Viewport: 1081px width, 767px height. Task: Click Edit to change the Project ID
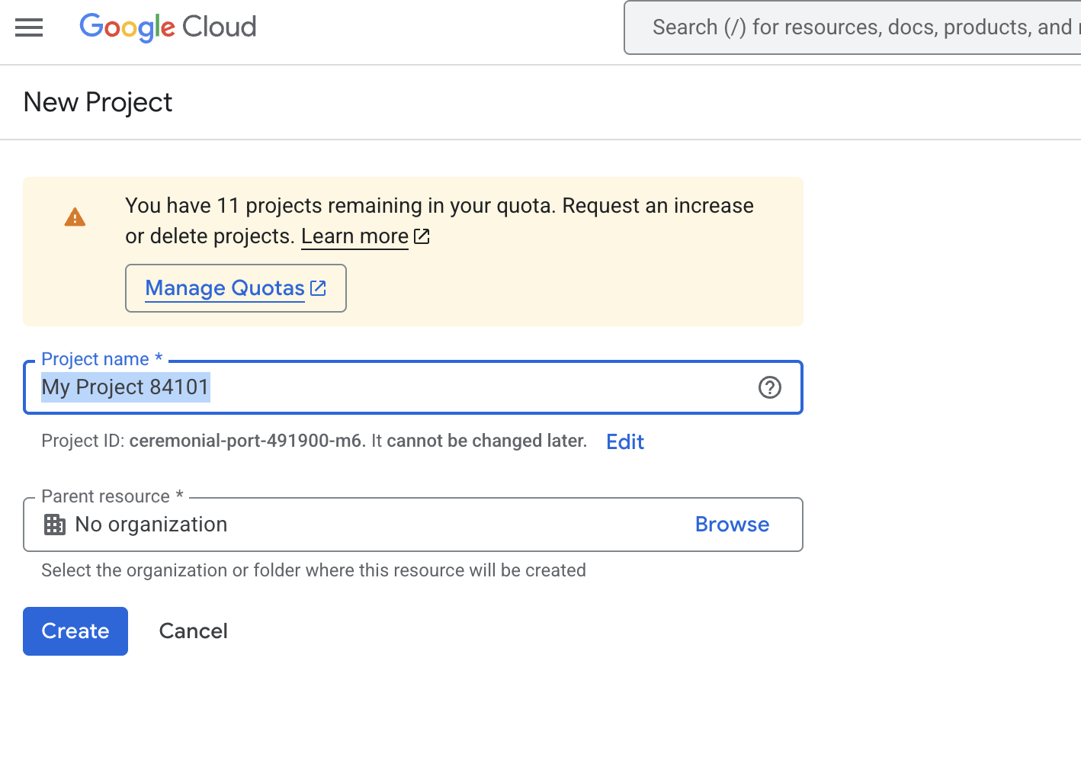click(624, 441)
